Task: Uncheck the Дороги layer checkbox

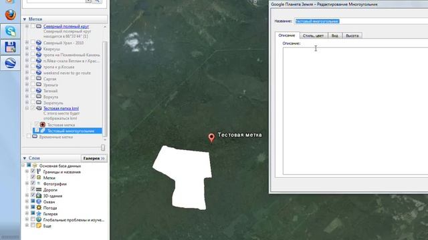Action: 33,189
